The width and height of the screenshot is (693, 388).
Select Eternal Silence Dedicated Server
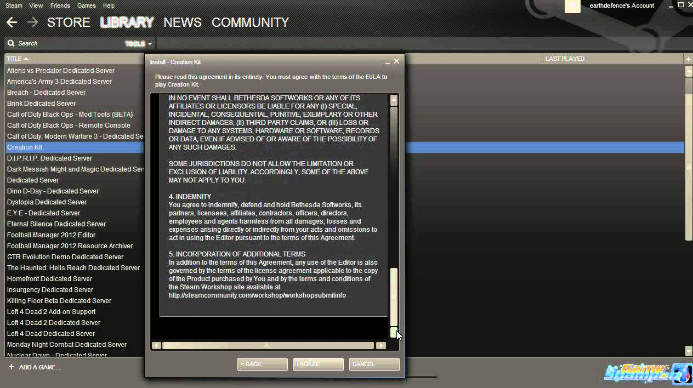point(56,224)
